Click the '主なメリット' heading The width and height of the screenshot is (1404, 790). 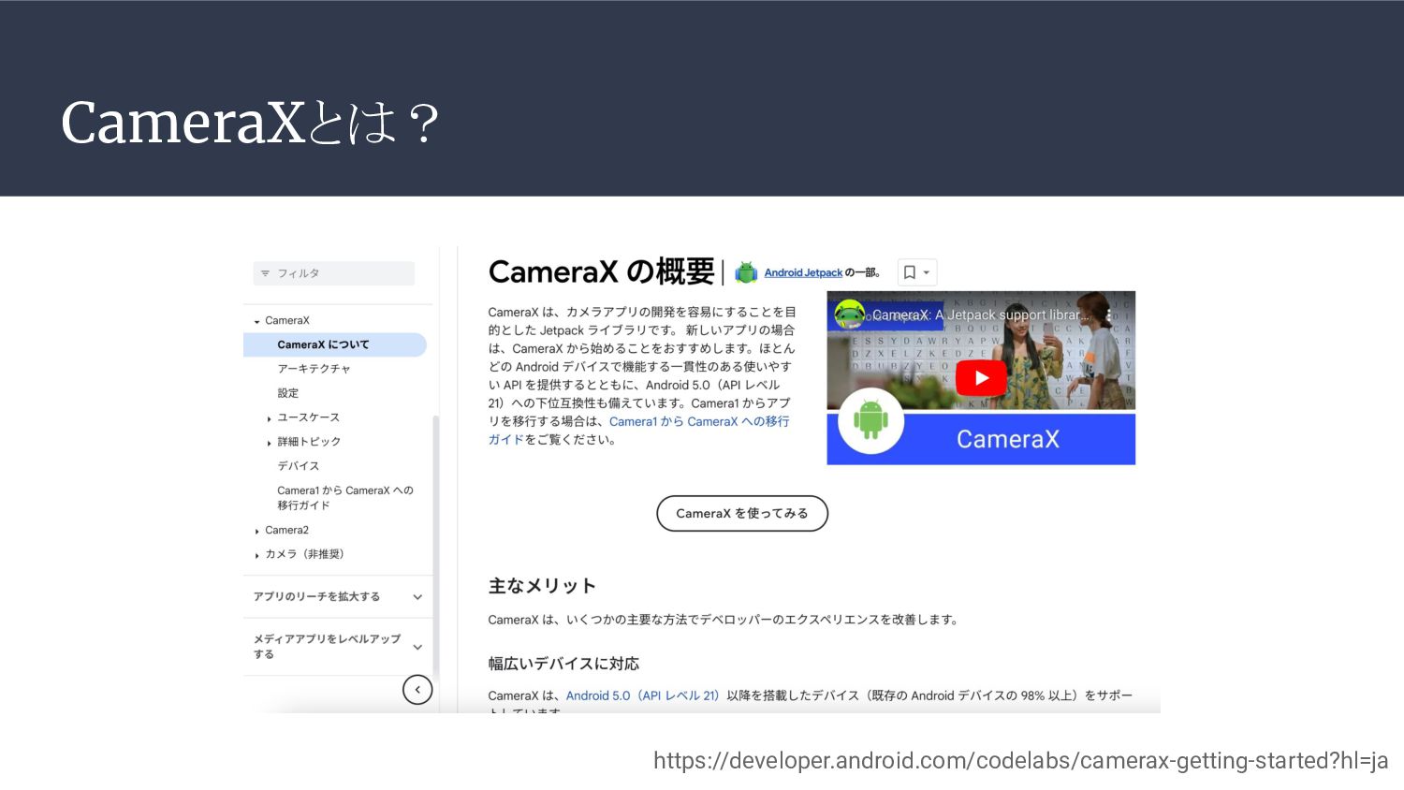[x=542, y=586]
